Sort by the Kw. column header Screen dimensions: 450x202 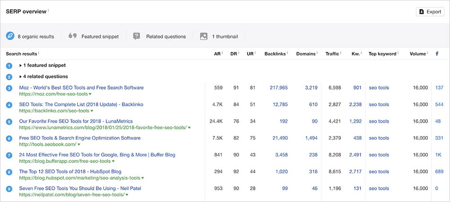pos(355,54)
